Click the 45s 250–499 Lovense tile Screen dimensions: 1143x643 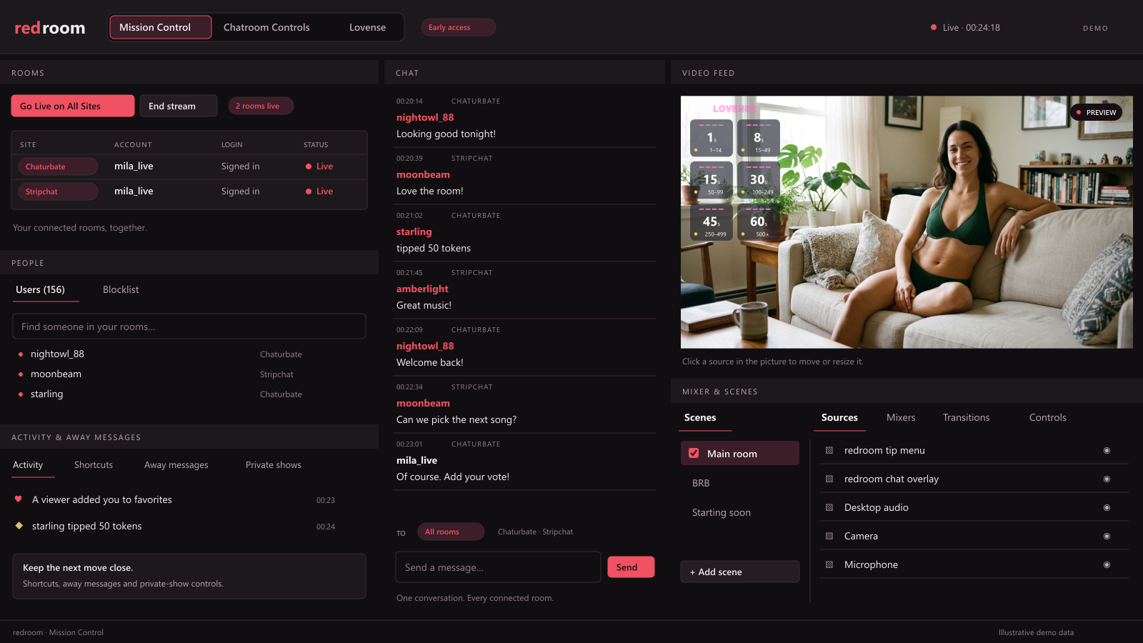click(712, 222)
